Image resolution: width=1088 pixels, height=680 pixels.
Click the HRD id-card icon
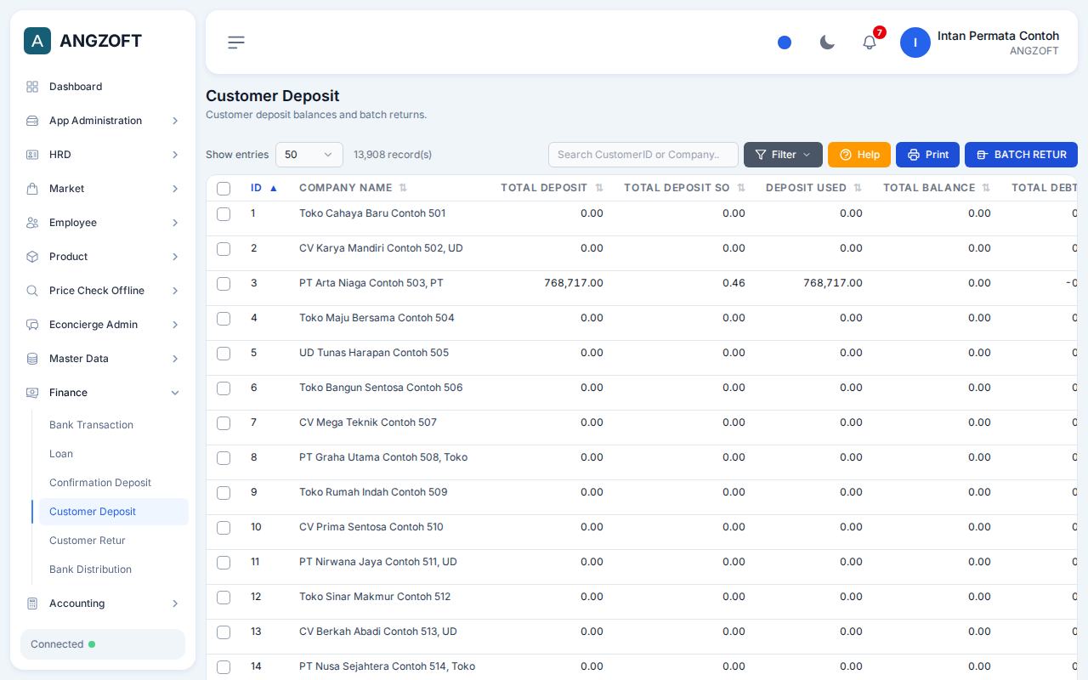point(32,155)
